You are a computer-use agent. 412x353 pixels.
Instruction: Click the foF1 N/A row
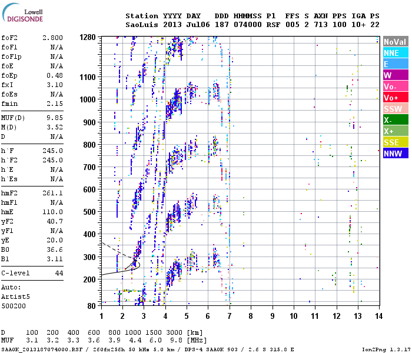(x=32, y=47)
